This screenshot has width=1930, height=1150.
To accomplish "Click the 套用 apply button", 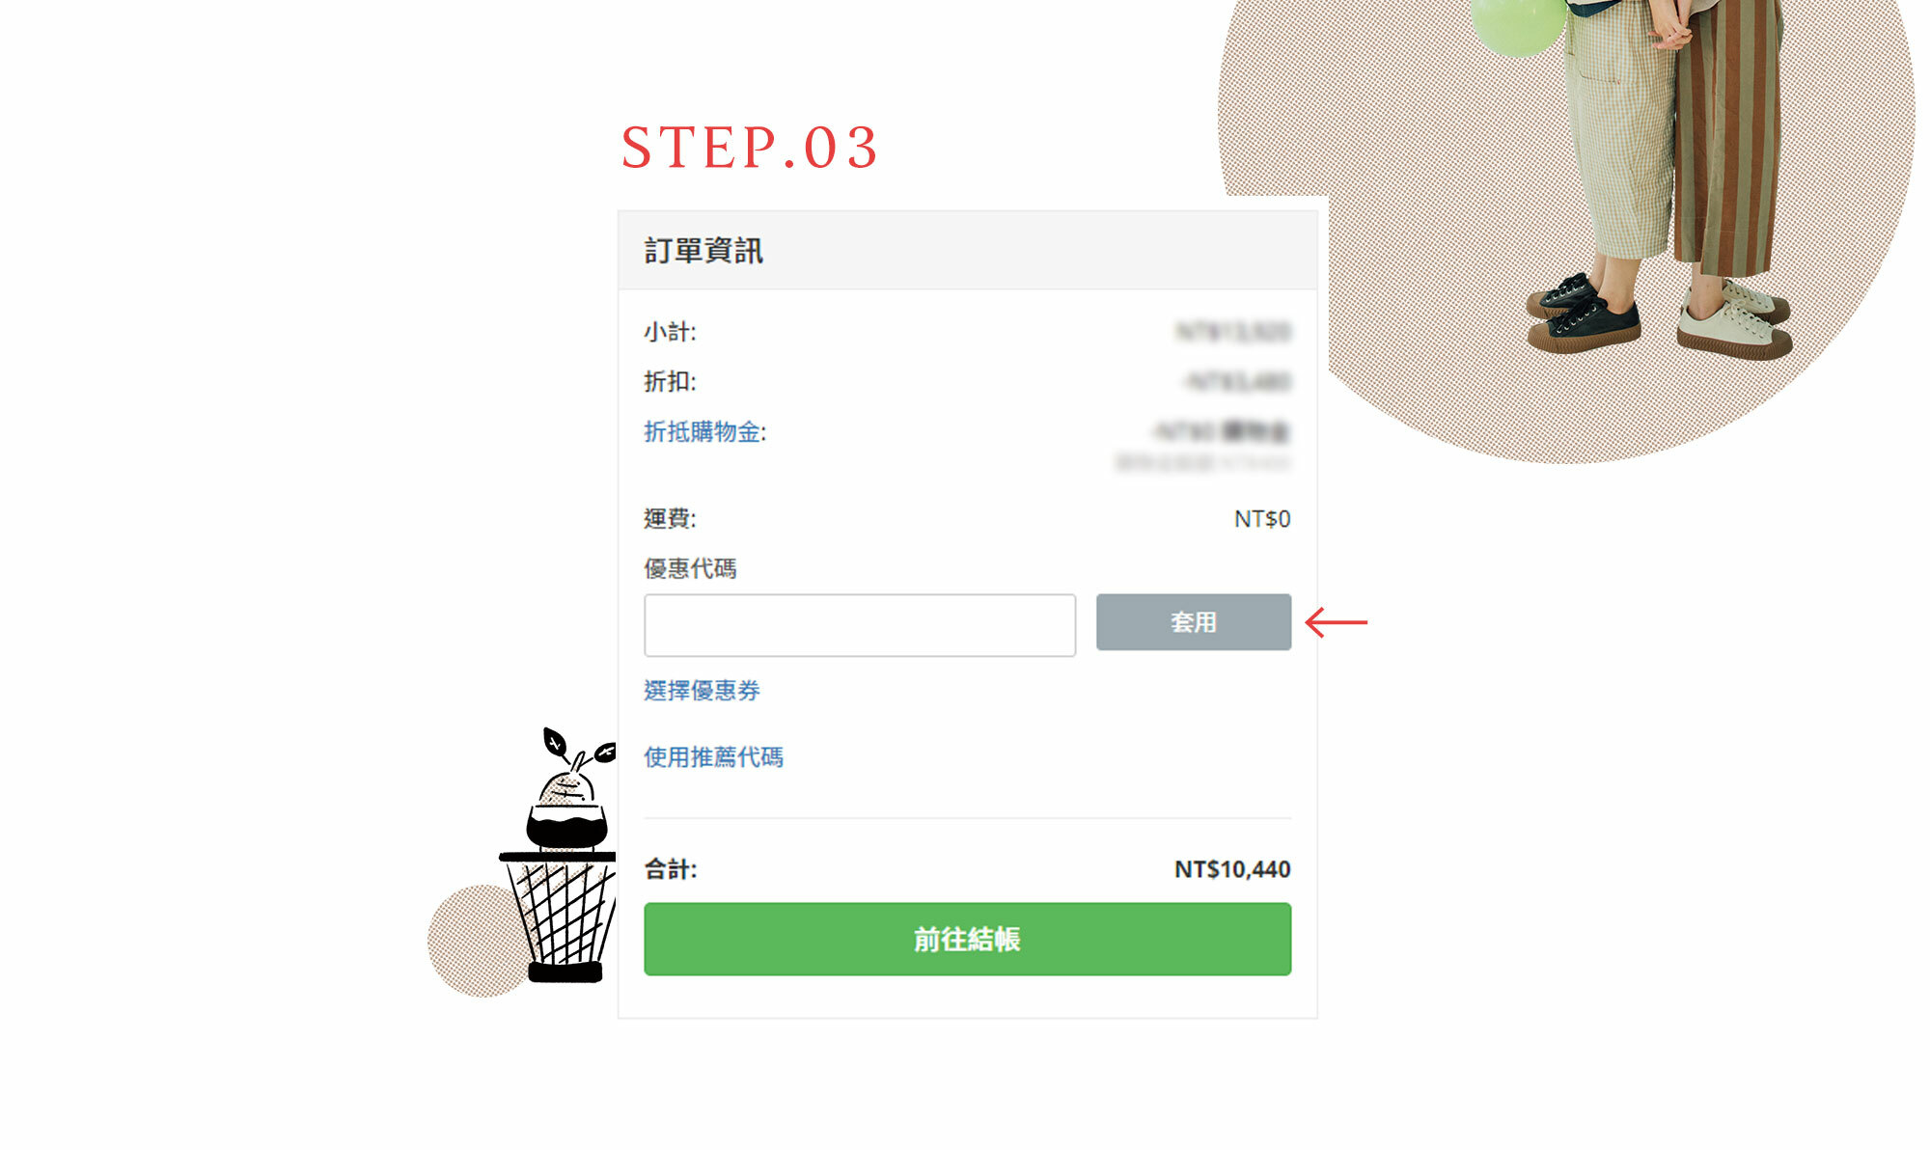I will pyautogui.click(x=1193, y=622).
